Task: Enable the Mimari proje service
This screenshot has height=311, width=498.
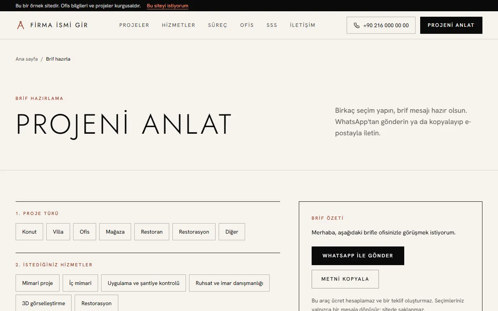Action: click(37, 283)
